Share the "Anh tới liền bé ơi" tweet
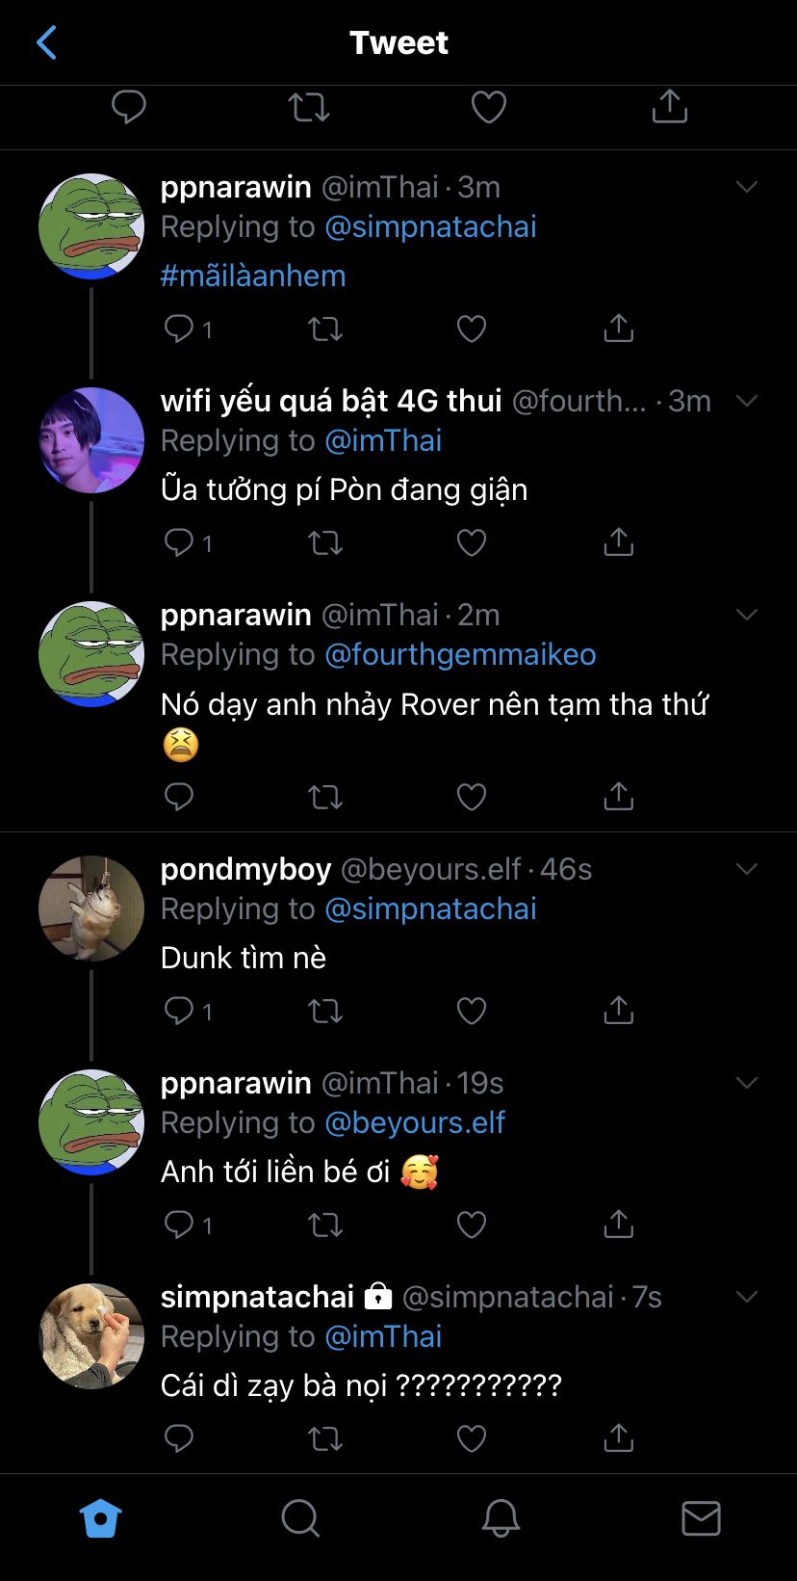 click(618, 1225)
